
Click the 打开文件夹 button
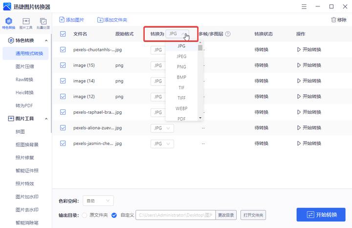253,215
